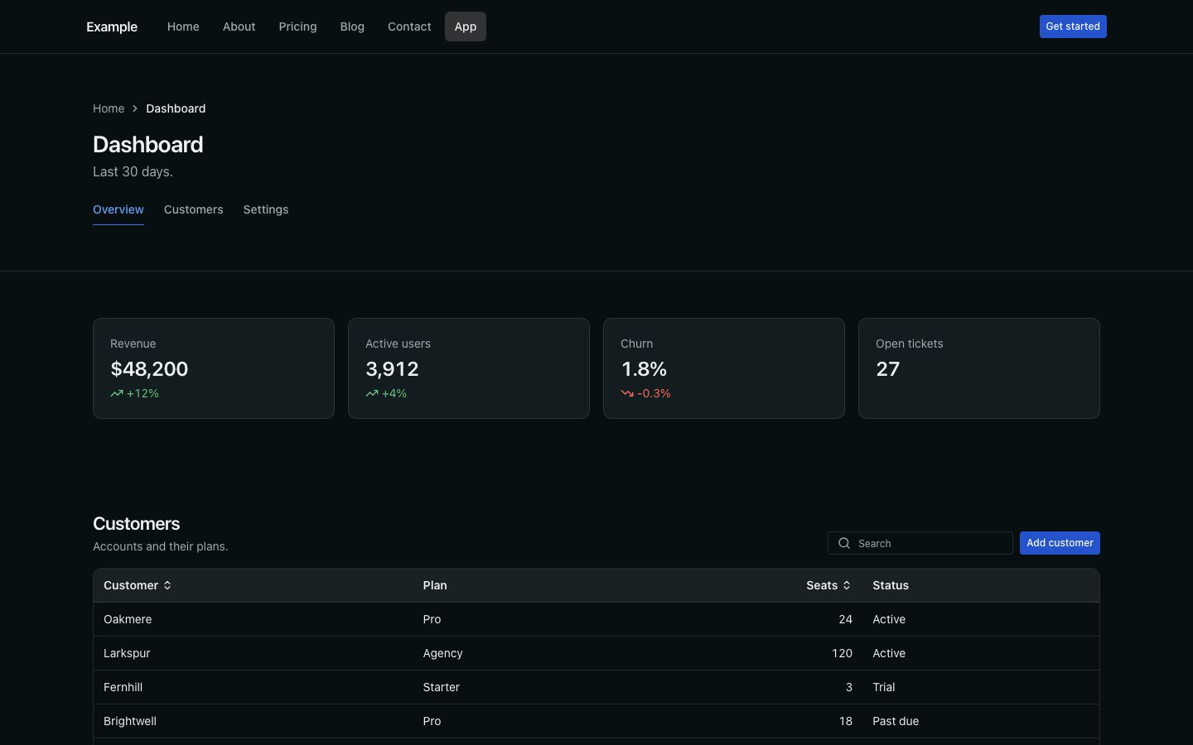This screenshot has height=745, width=1193.
Task: Click the Trial status cell
Action: point(883,687)
